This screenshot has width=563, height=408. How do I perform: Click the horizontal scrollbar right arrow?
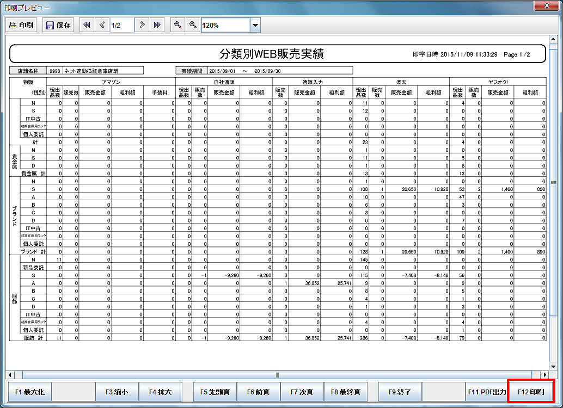(x=546, y=375)
